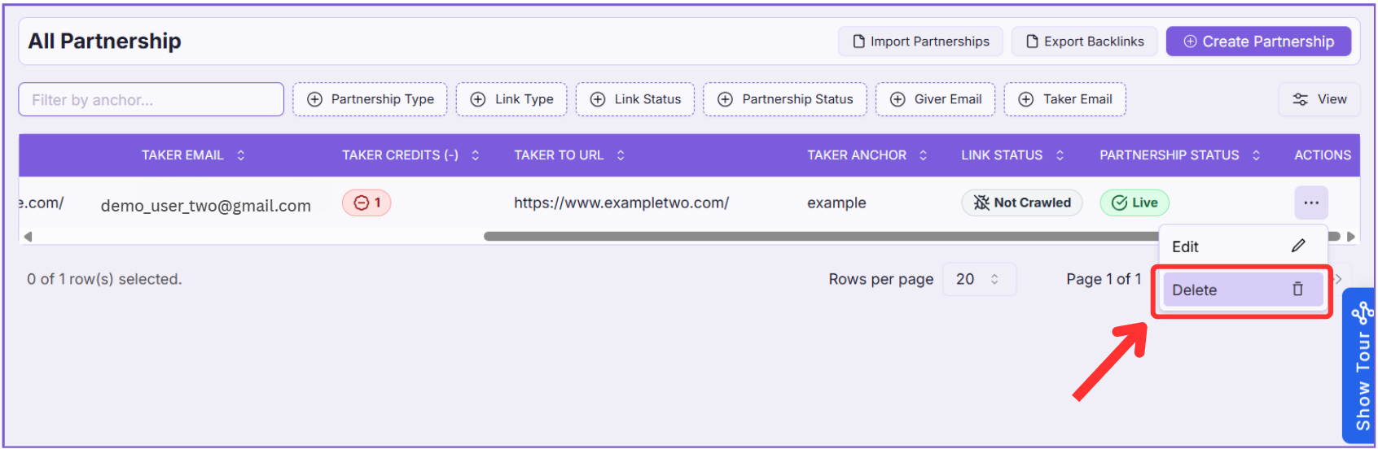This screenshot has width=1378, height=449.
Task: Click the Create Partnership button
Action: pos(1258,41)
